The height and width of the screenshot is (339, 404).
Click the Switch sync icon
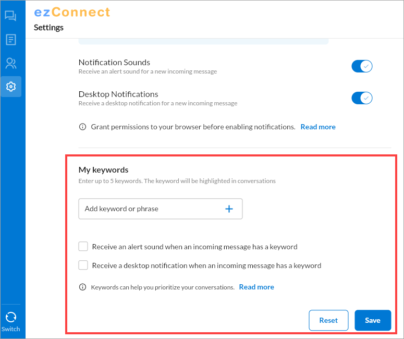[x=11, y=317]
